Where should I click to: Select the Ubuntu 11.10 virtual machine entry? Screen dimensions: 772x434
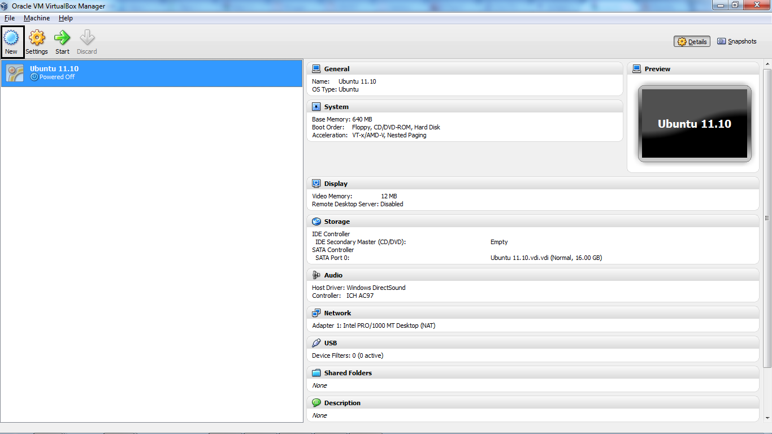point(151,73)
